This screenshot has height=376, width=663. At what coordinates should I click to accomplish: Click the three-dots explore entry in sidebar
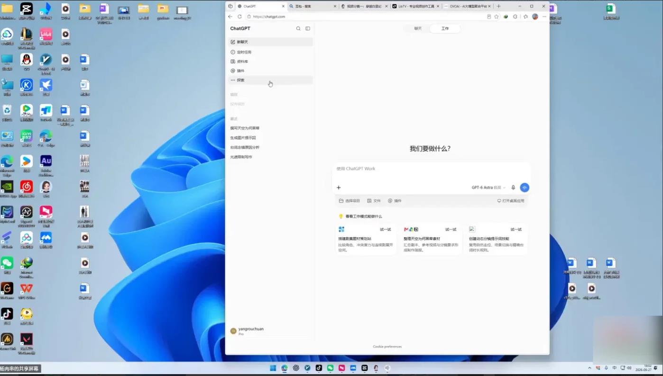point(270,80)
